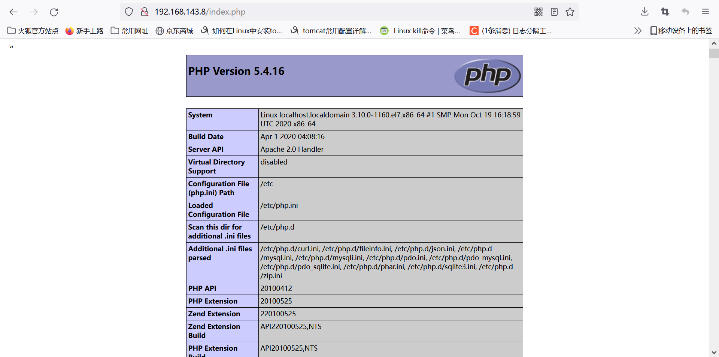Toggle back navigation arrow
719x357 pixels.
[13, 12]
